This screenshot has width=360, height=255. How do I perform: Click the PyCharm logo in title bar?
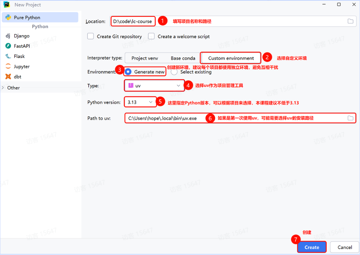[7, 5]
